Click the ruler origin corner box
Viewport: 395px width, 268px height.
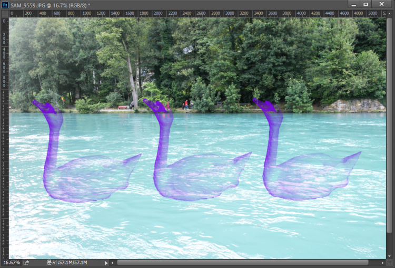pyautogui.click(x=5, y=14)
